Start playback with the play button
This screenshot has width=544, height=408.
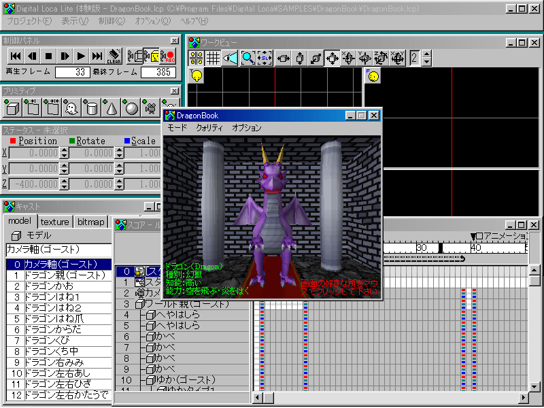pyautogui.click(x=81, y=56)
